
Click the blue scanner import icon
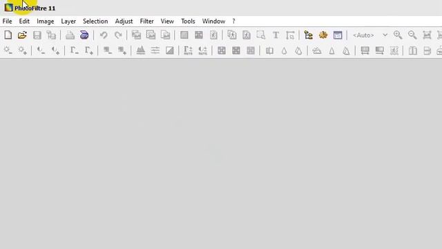pos(84,35)
